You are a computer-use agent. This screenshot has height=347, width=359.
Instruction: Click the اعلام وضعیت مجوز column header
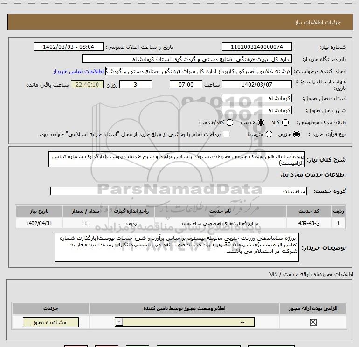click(x=184, y=308)
